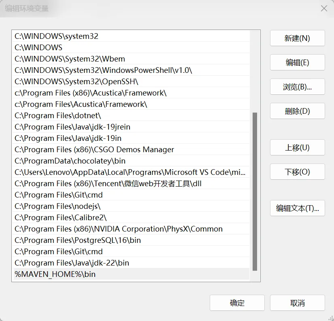334x321 pixels.
Task: Click the 删除(D) button
Action: point(297,111)
